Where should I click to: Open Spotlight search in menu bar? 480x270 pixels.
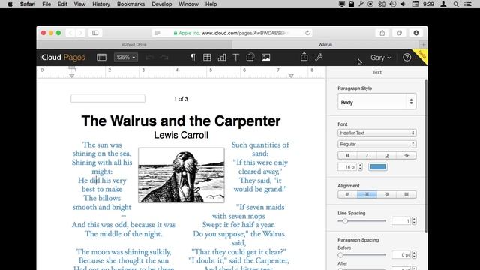(x=456, y=4)
